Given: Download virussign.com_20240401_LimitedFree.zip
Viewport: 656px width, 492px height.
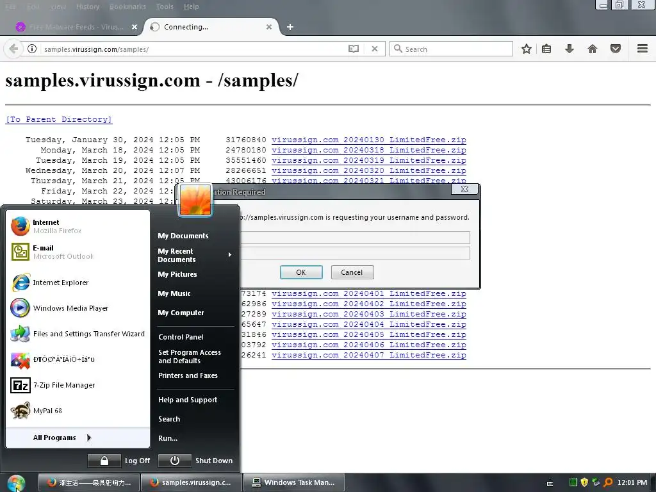Looking at the screenshot, I should click(x=368, y=293).
